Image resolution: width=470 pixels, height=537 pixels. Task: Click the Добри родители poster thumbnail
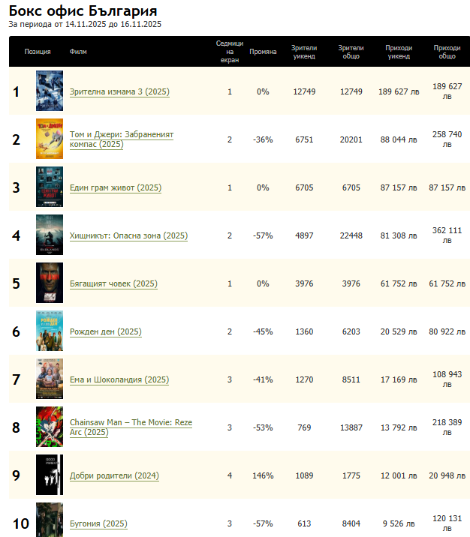[x=50, y=475]
